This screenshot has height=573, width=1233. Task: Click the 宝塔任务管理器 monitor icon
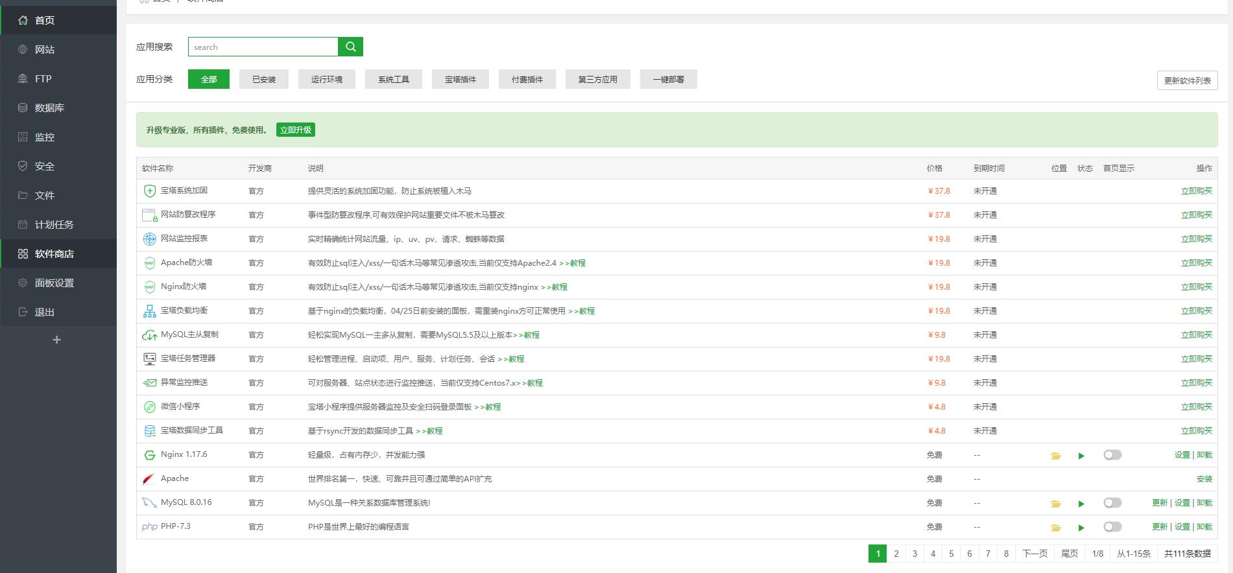coord(150,359)
